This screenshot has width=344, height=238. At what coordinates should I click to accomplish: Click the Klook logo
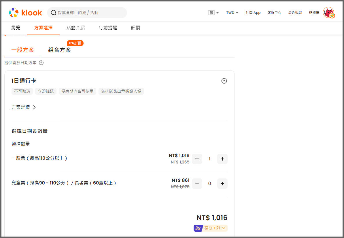[x=25, y=13]
